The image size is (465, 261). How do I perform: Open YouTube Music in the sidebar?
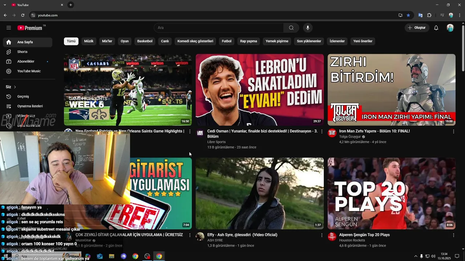[28, 71]
